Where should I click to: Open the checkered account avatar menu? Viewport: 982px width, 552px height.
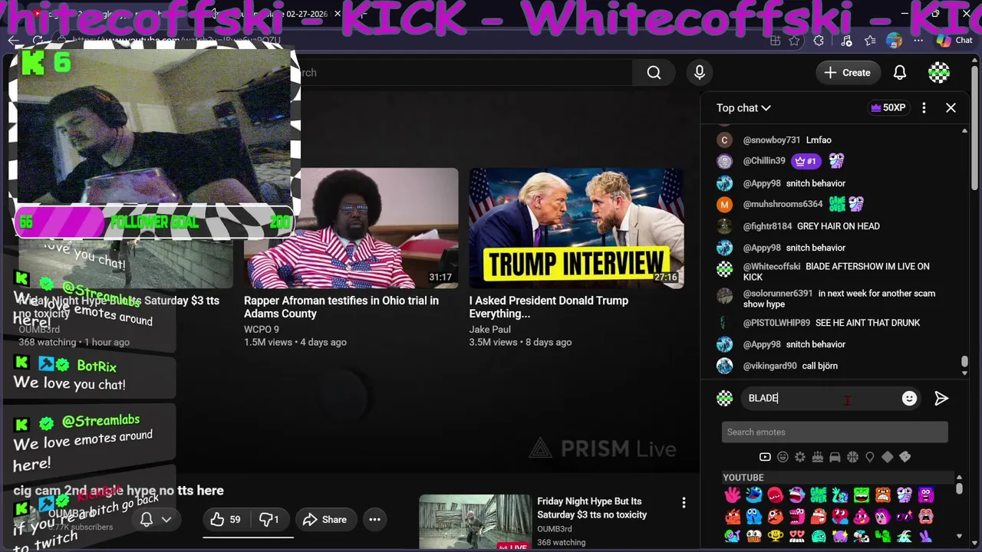pyautogui.click(x=939, y=72)
